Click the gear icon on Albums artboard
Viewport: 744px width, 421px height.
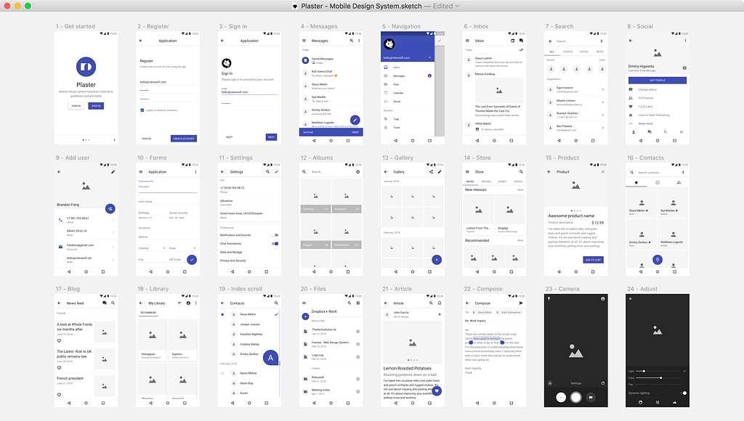click(357, 171)
